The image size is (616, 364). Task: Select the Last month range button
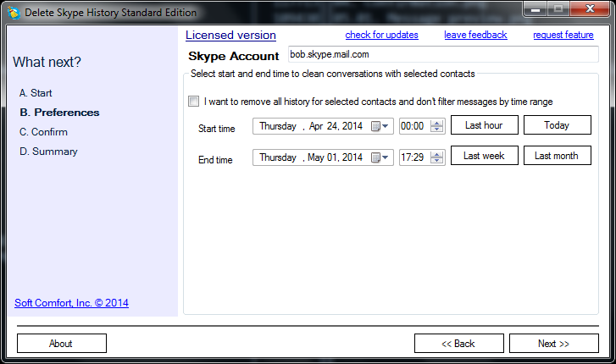pyautogui.click(x=557, y=157)
